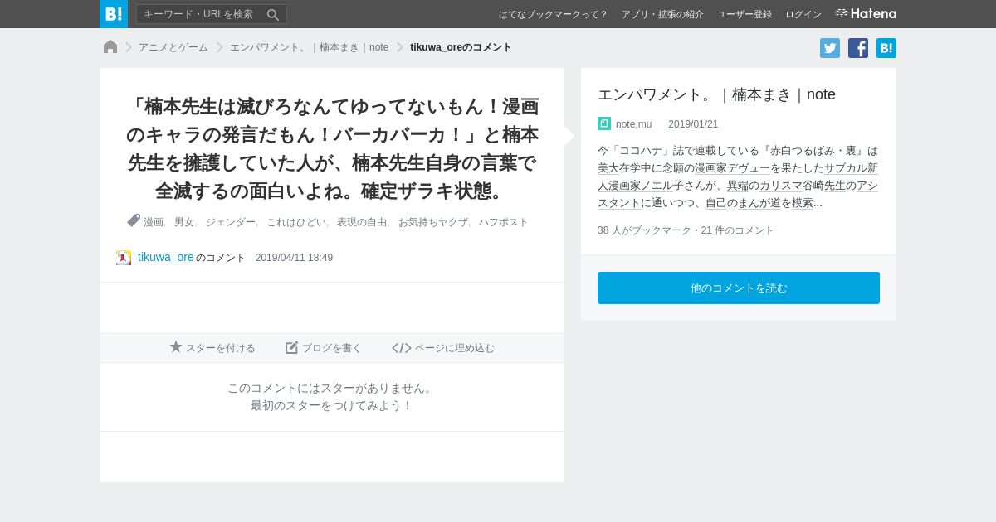The width and height of the screenshot is (996, 522).
Task: Click the Hatena logo in header
Action: 866,13
